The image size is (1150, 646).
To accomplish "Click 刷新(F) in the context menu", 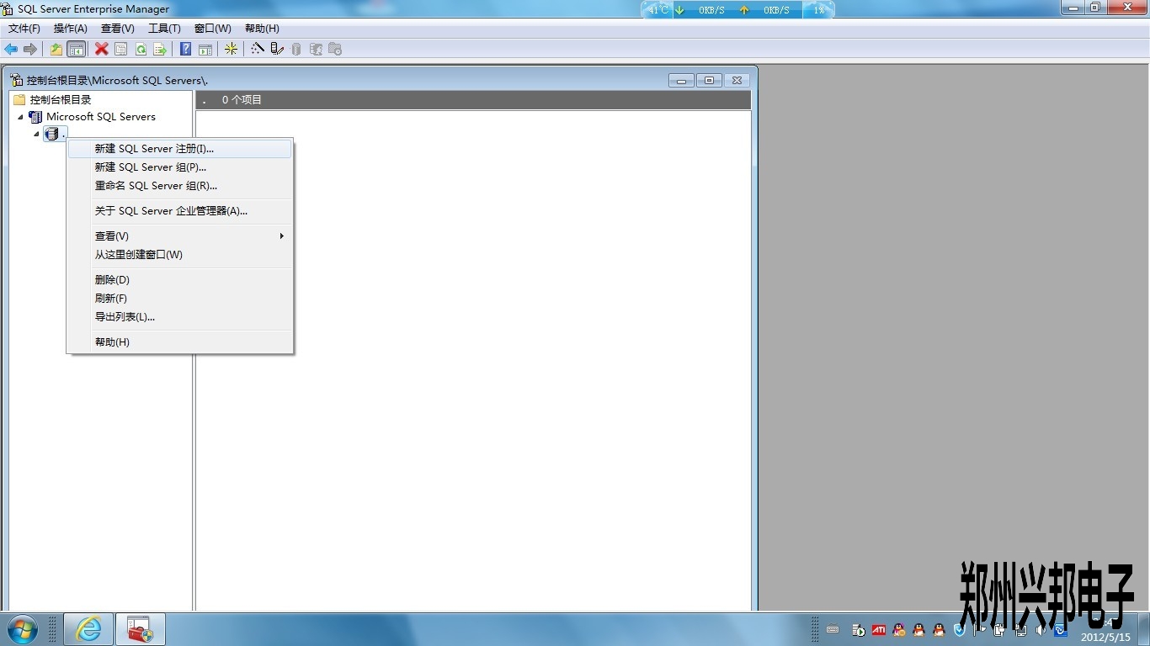I will [111, 299].
